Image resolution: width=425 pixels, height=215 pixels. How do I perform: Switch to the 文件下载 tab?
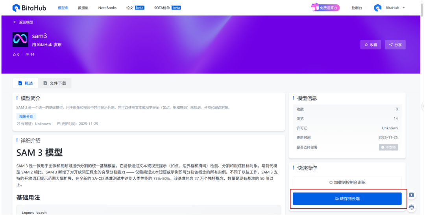pyautogui.click(x=55, y=83)
